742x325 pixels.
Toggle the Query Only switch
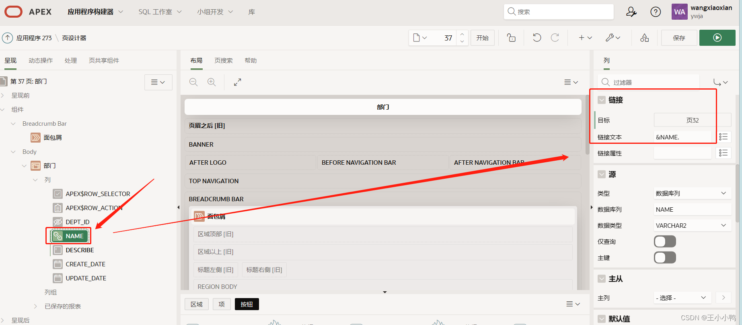pos(665,241)
